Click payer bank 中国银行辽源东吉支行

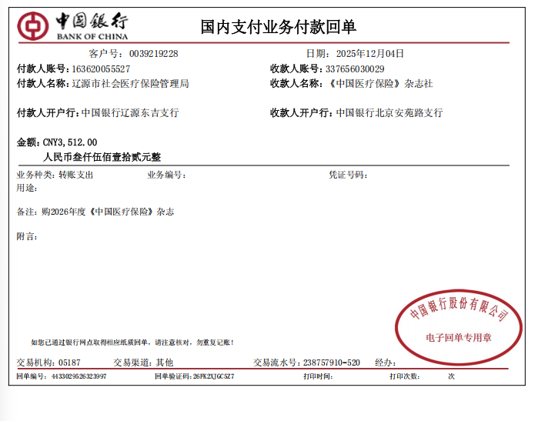point(129,113)
